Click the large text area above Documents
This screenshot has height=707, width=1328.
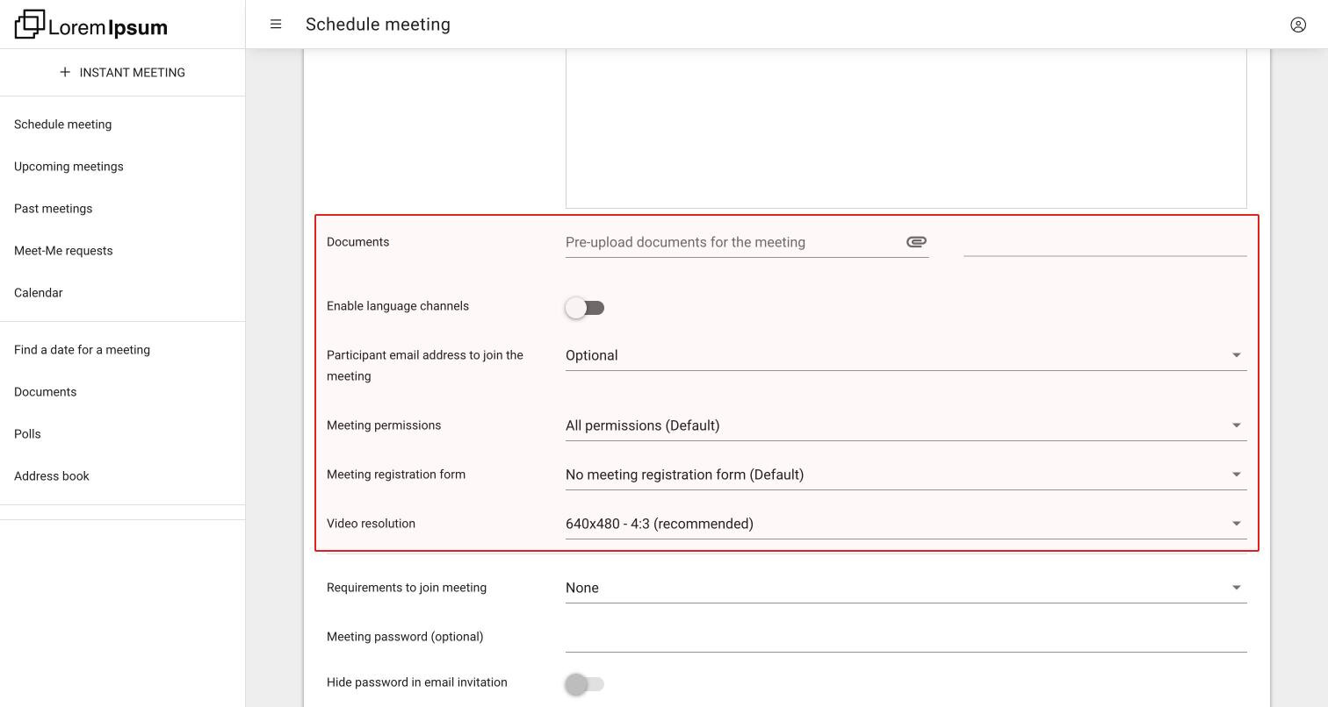click(x=906, y=128)
